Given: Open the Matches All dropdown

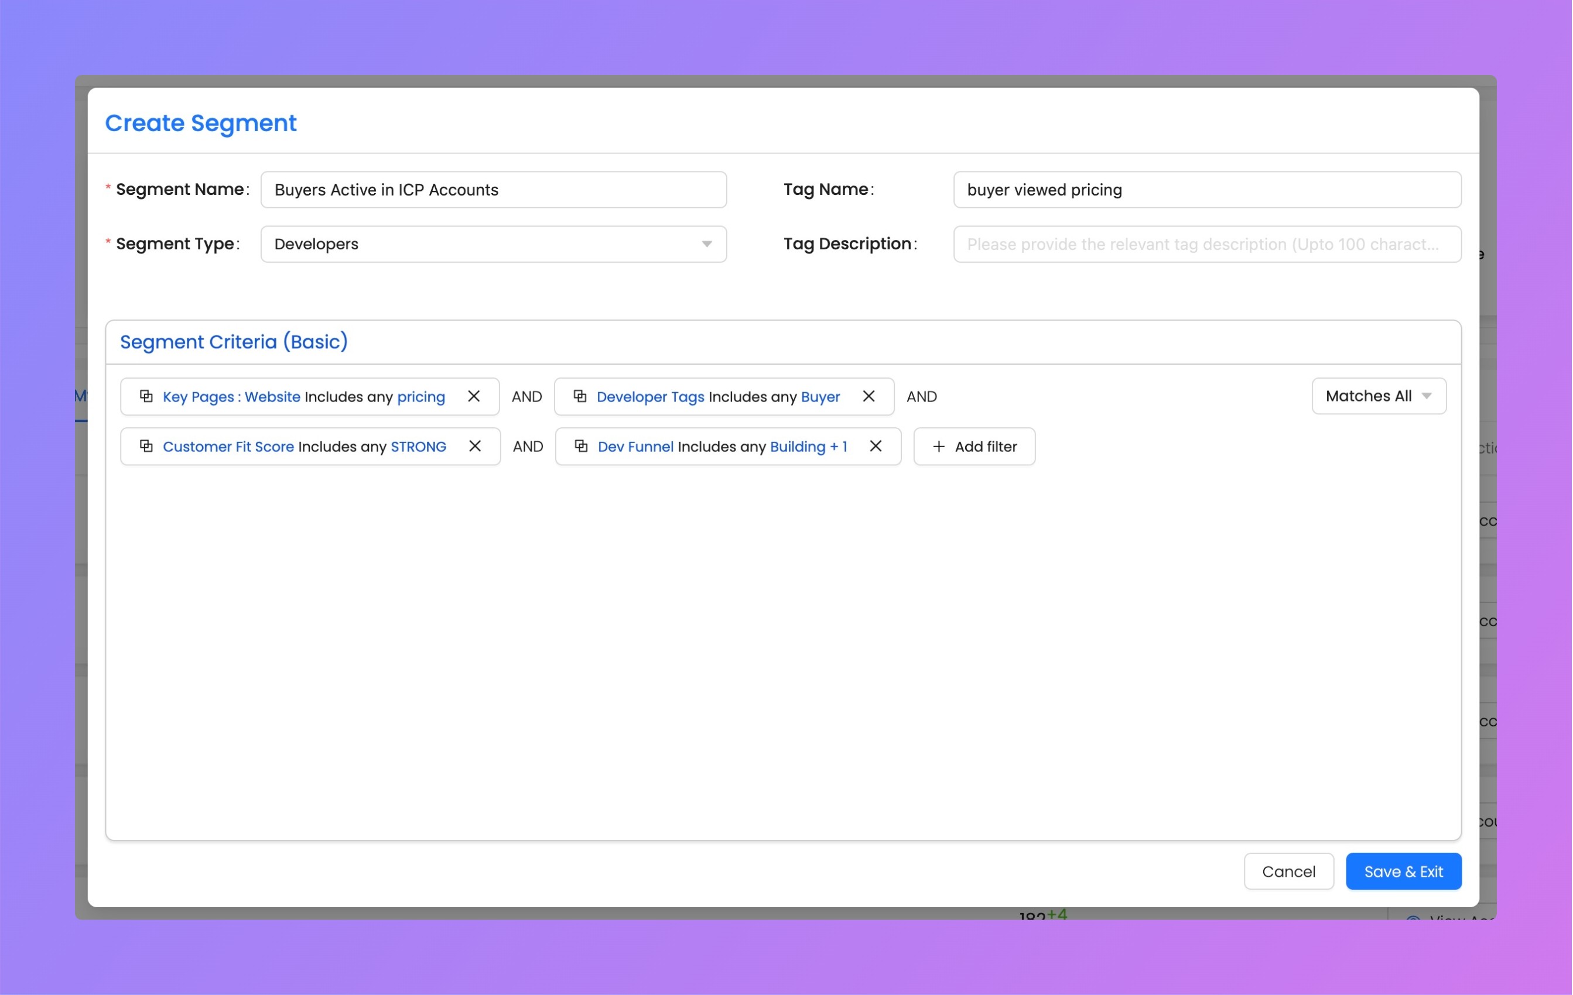Looking at the screenshot, I should [1379, 396].
